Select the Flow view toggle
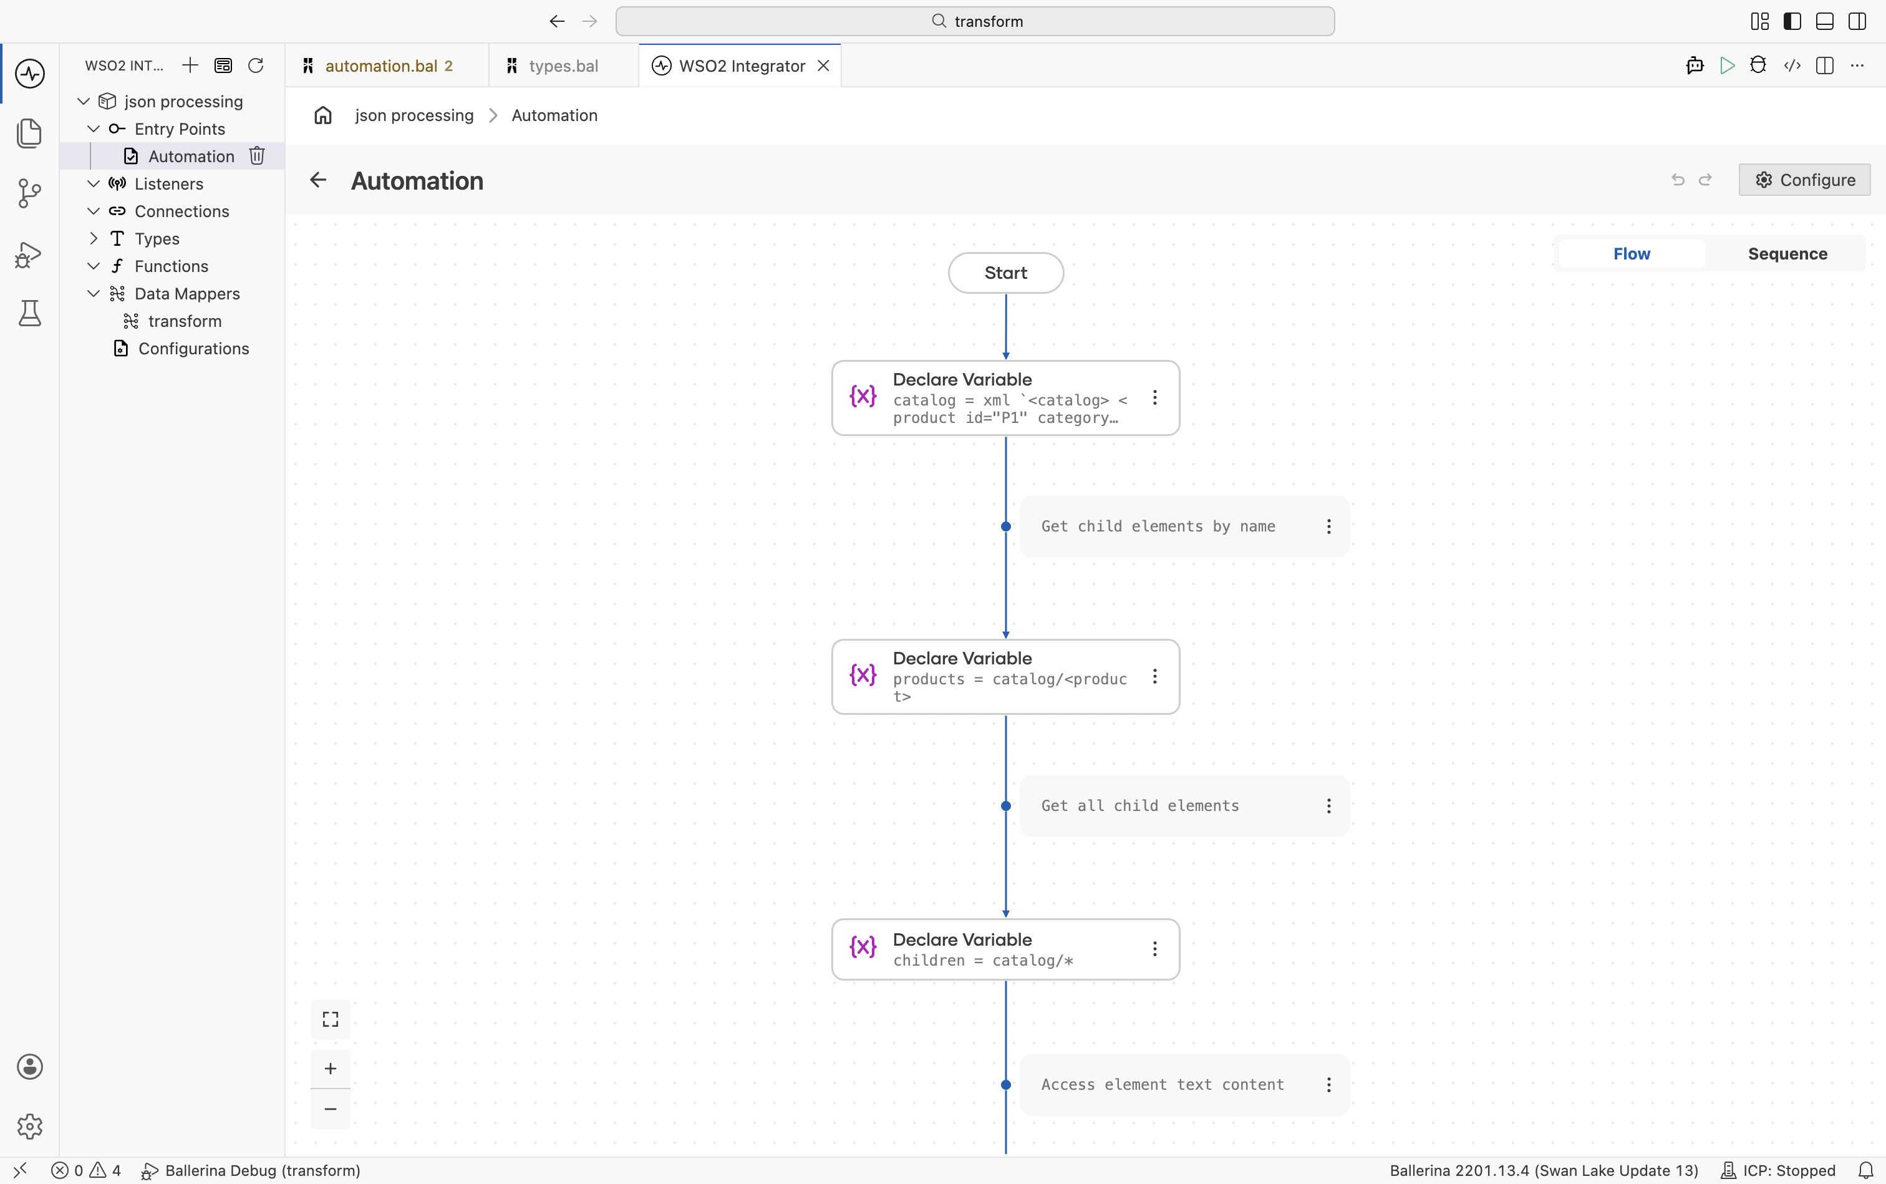 coord(1632,254)
